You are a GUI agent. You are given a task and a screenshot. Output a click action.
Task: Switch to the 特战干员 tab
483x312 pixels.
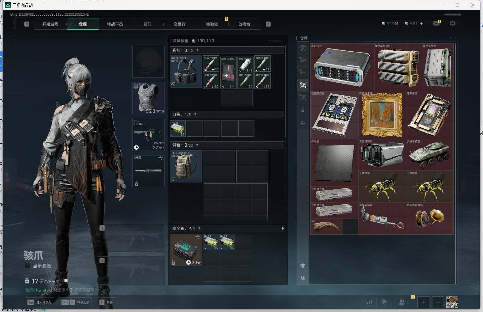tap(115, 24)
